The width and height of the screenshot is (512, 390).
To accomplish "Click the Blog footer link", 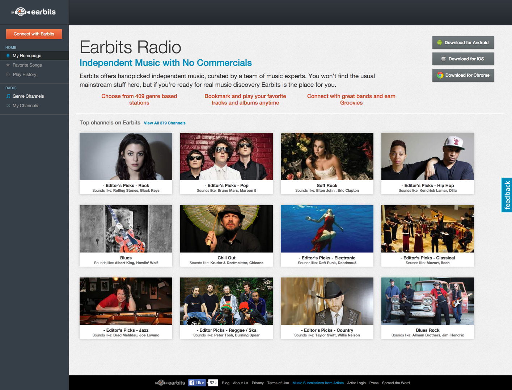I will 226,383.
